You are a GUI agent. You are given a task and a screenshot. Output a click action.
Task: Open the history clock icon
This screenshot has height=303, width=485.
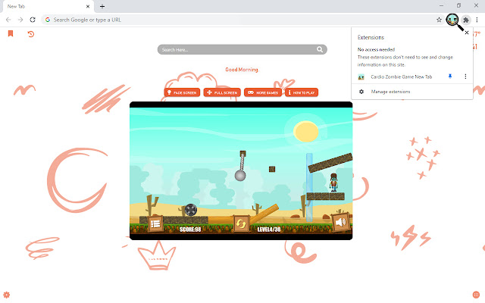[x=30, y=34]
